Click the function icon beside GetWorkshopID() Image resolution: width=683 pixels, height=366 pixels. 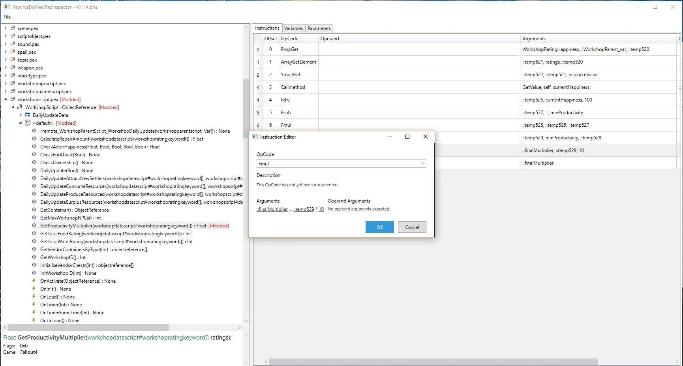coord(34,257)
